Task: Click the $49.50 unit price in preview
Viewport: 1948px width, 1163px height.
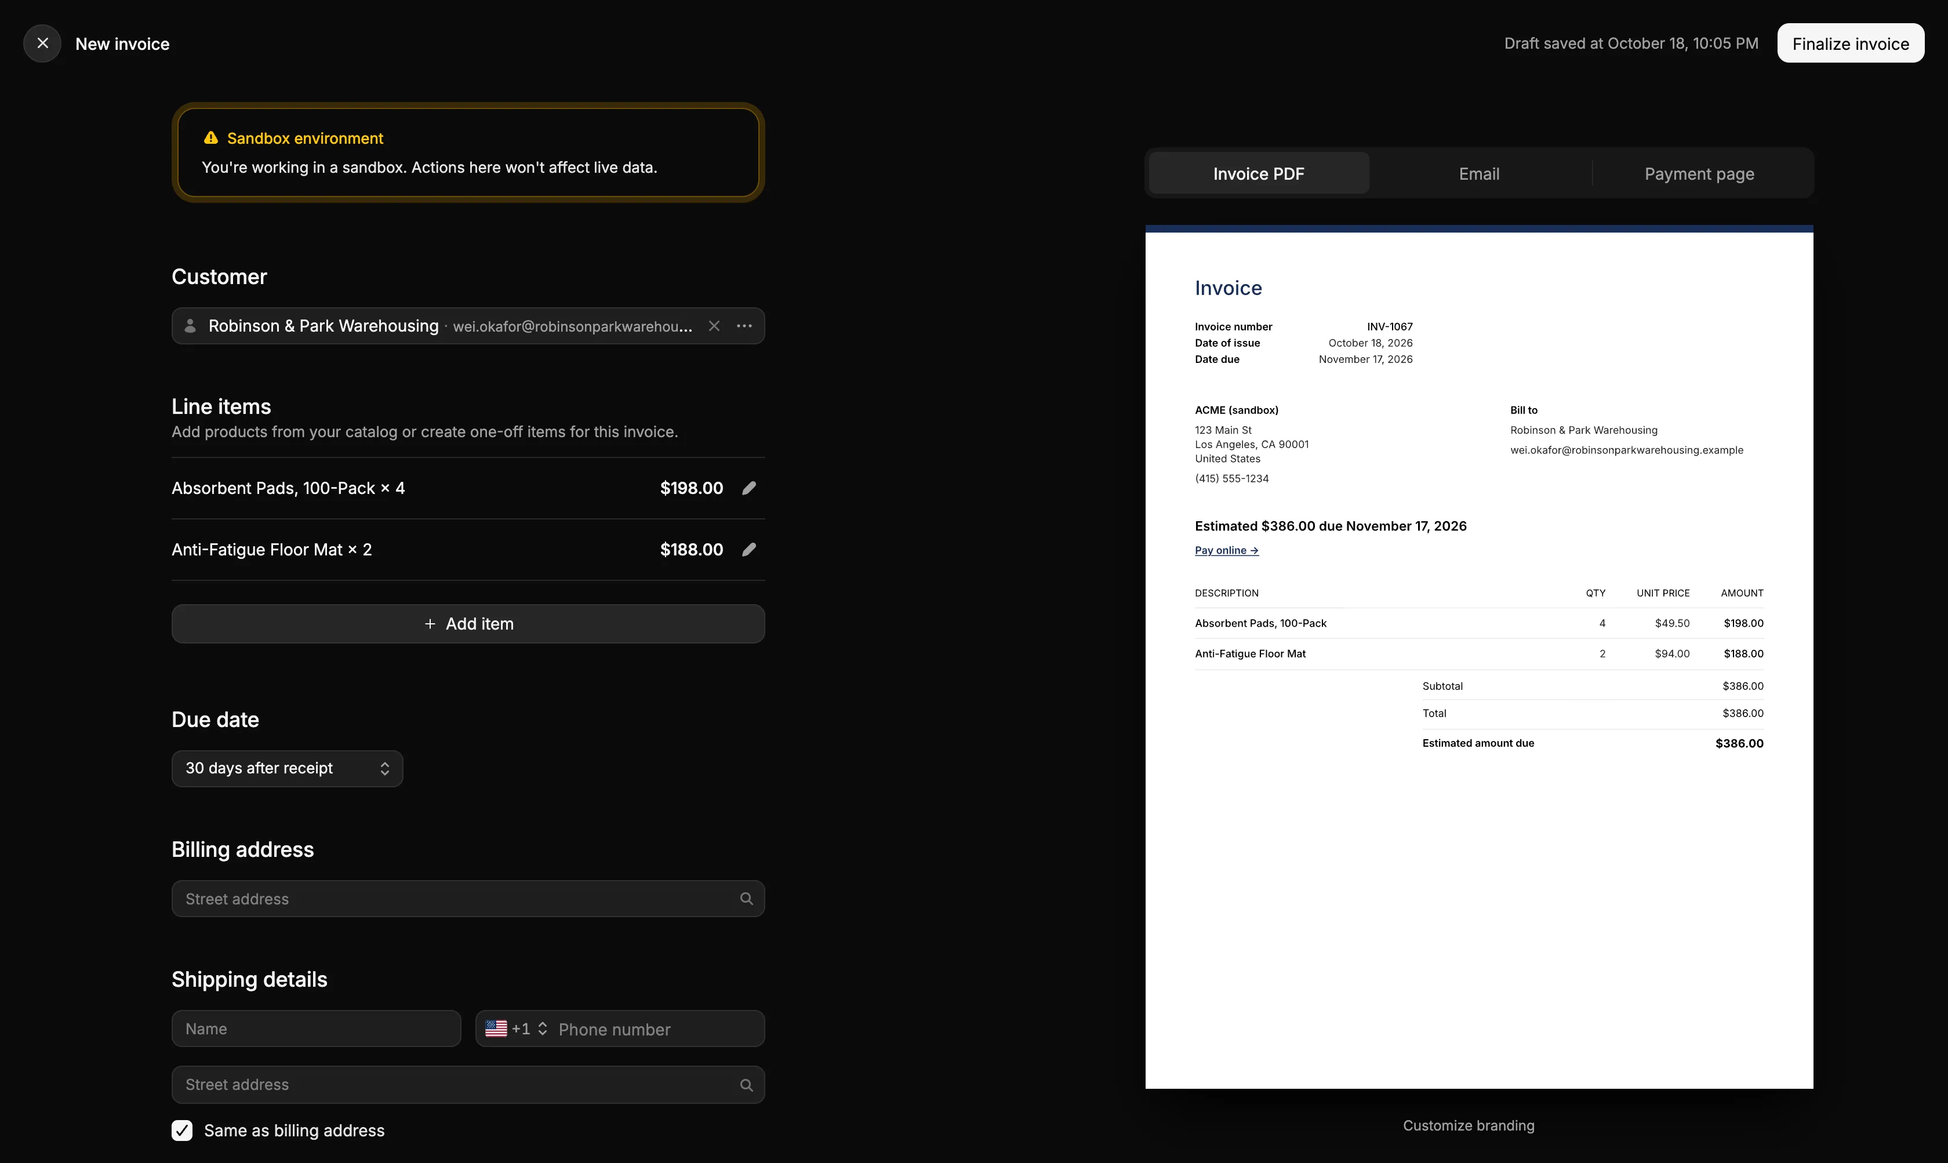Action: (1672, 623)
